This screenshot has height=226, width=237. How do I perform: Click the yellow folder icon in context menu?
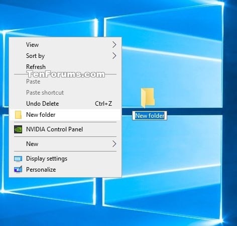[x=18, y=115]
